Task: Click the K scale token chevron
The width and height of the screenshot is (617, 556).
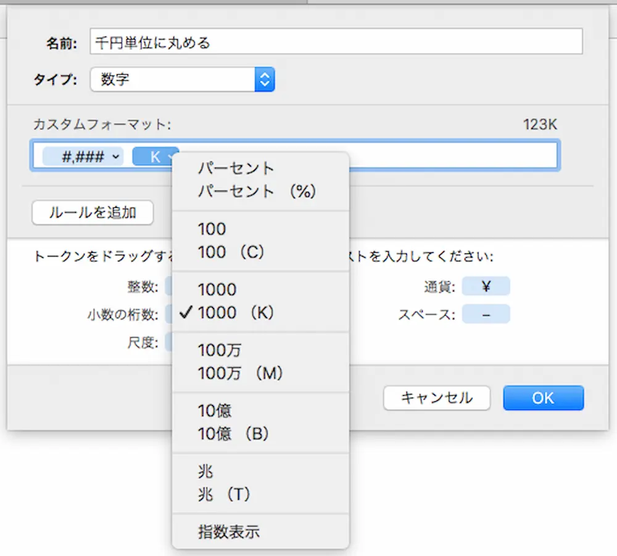Action: pos(169,157)
